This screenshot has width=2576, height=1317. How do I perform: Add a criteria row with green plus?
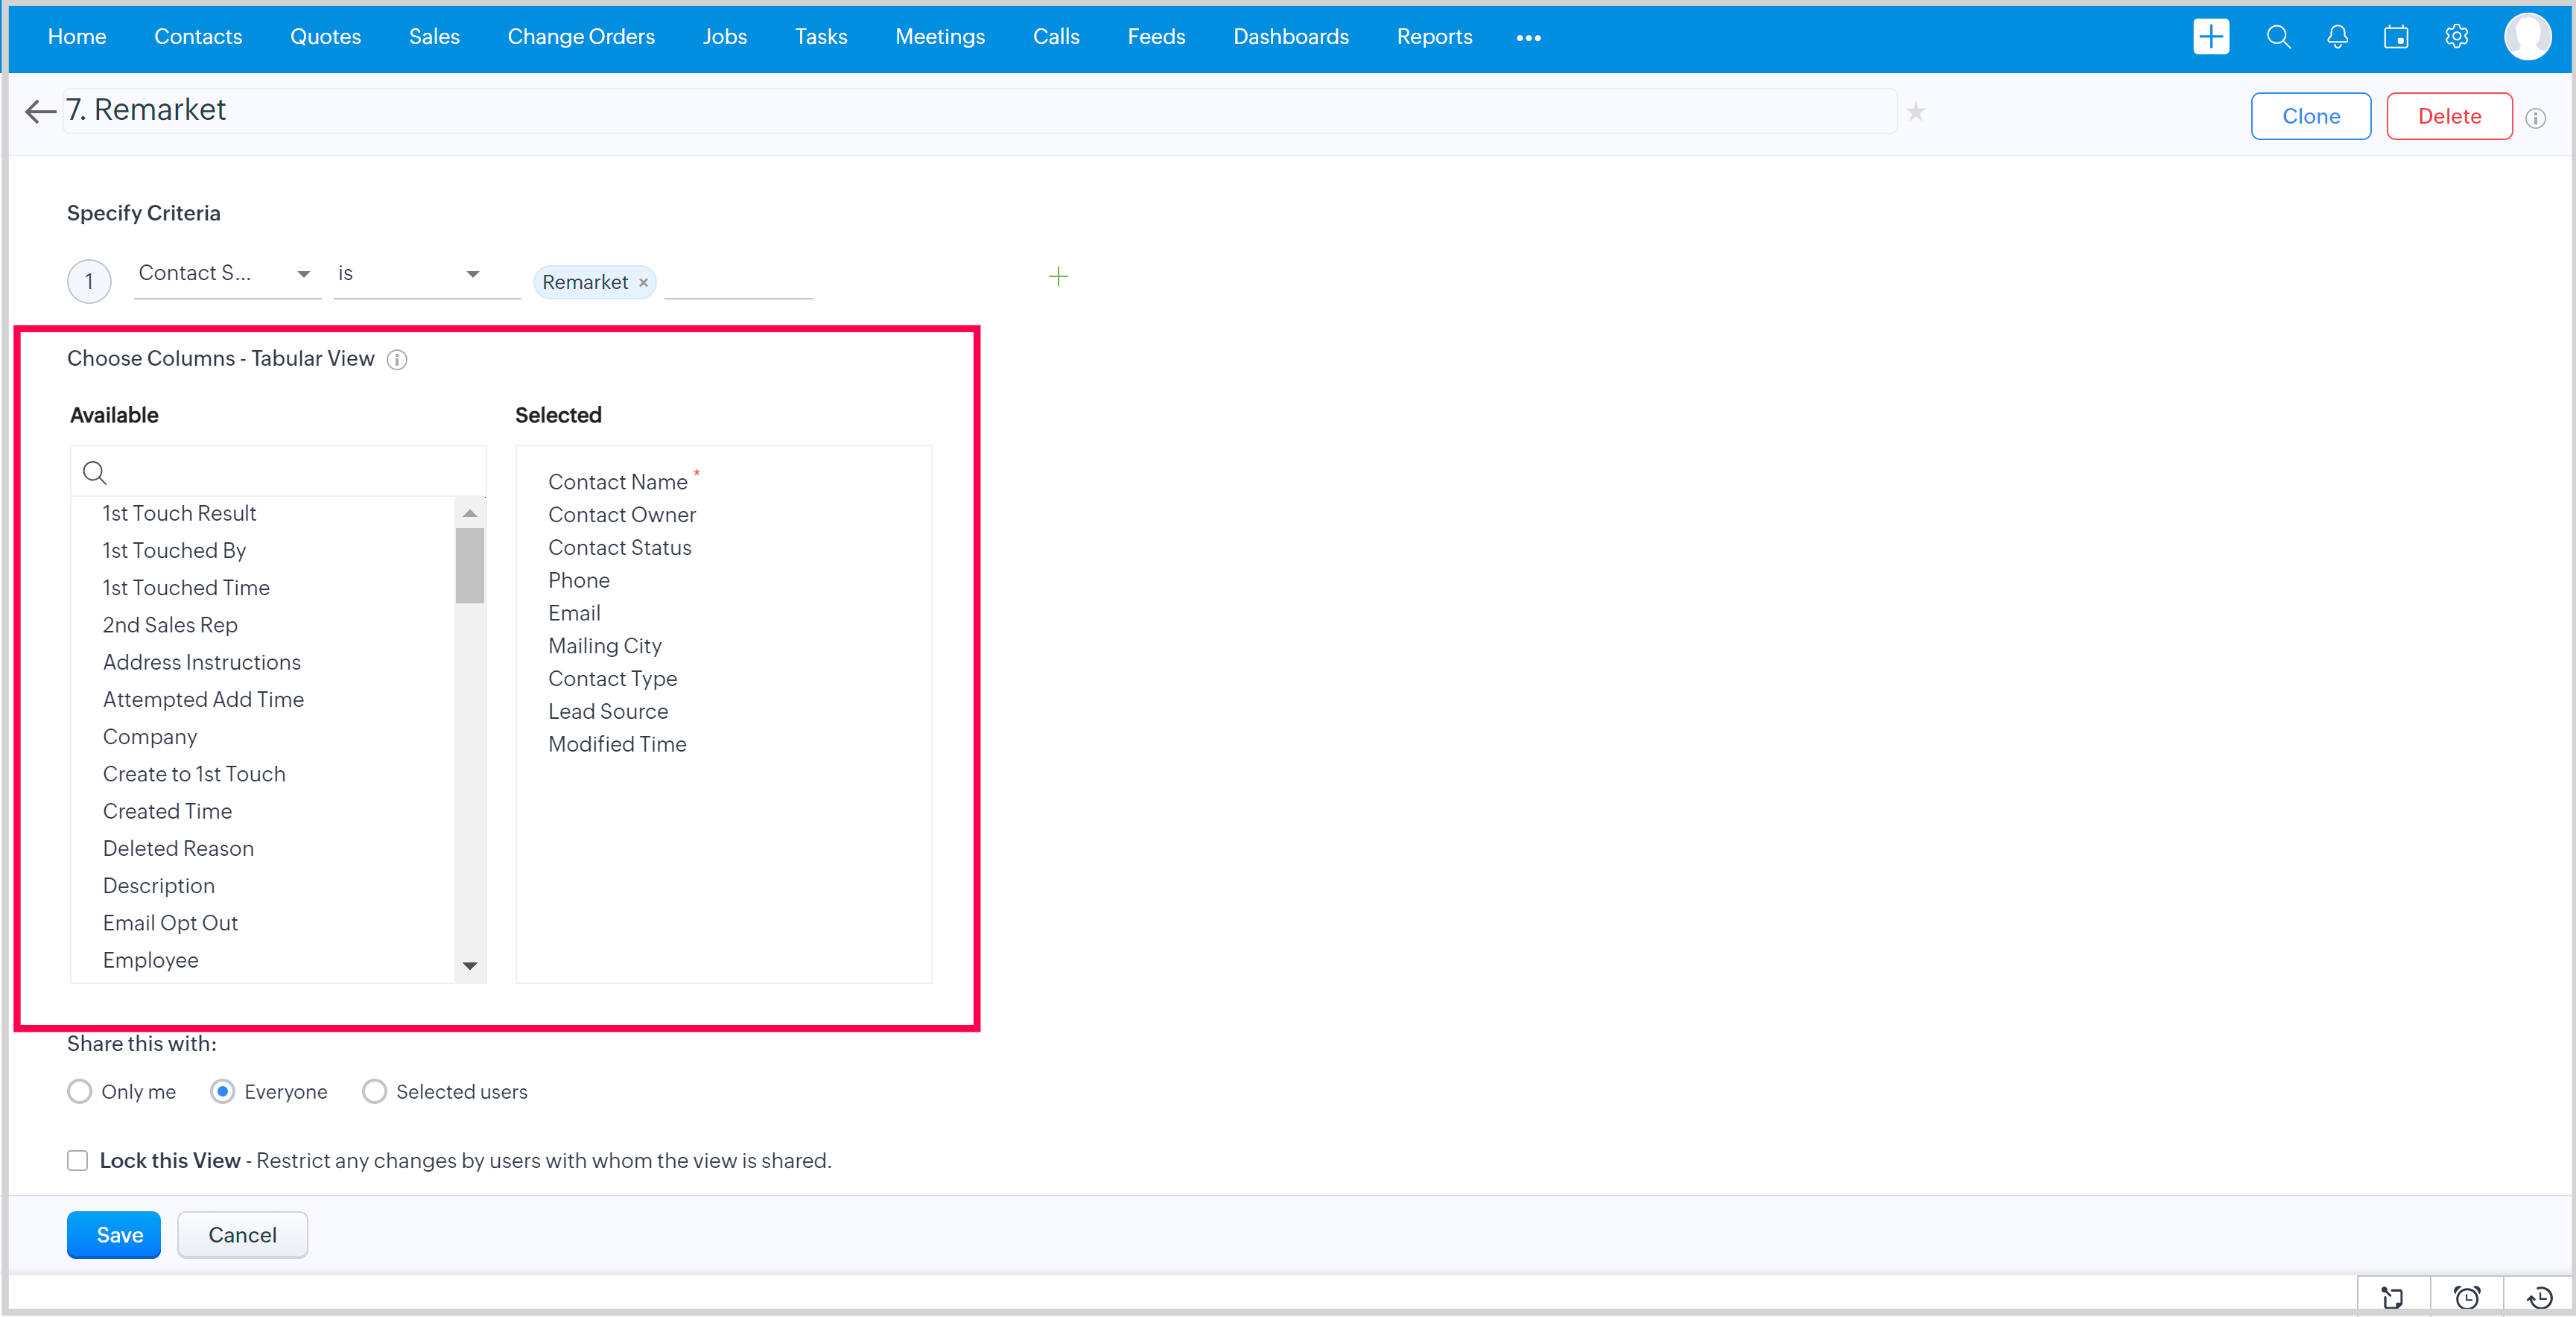click(1058, 276)
